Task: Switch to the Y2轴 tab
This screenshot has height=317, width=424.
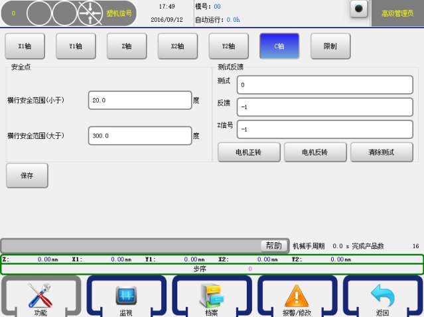Action: pyautogui.click(x=228, y=46)
